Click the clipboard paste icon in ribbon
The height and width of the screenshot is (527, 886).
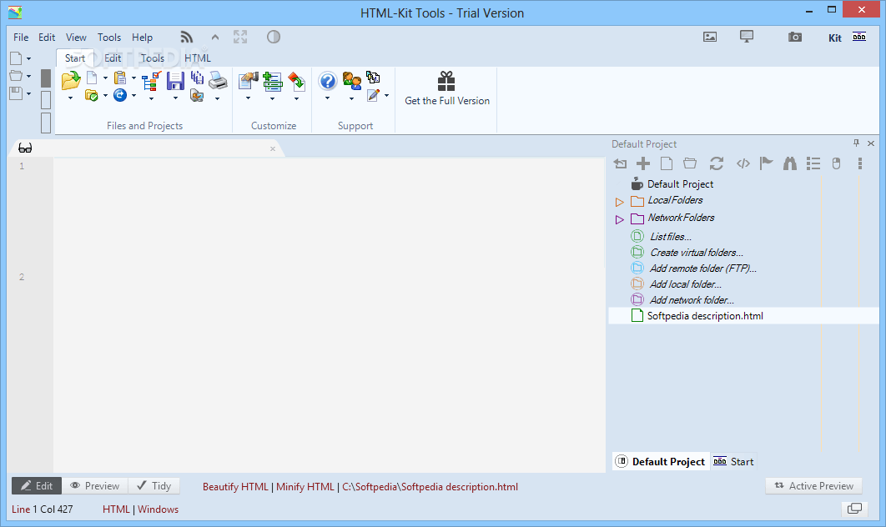(x=120, y=78)
